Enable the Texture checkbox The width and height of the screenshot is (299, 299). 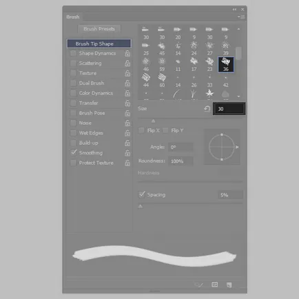point(73,73)
